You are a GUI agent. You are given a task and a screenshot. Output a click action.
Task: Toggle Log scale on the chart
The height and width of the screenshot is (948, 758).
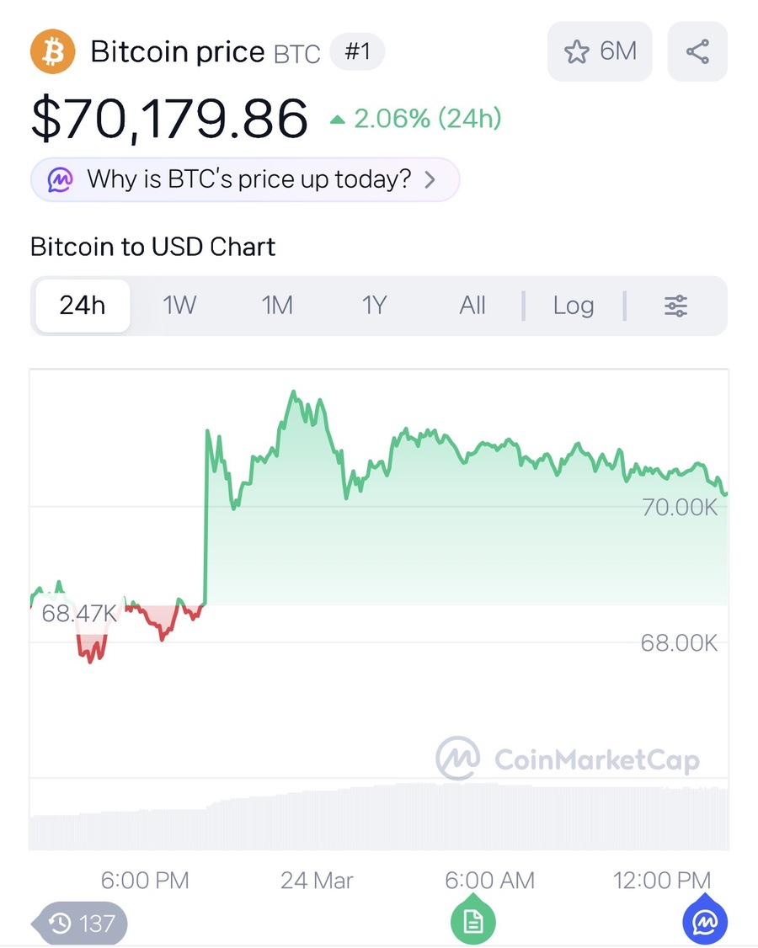[573, 306]
